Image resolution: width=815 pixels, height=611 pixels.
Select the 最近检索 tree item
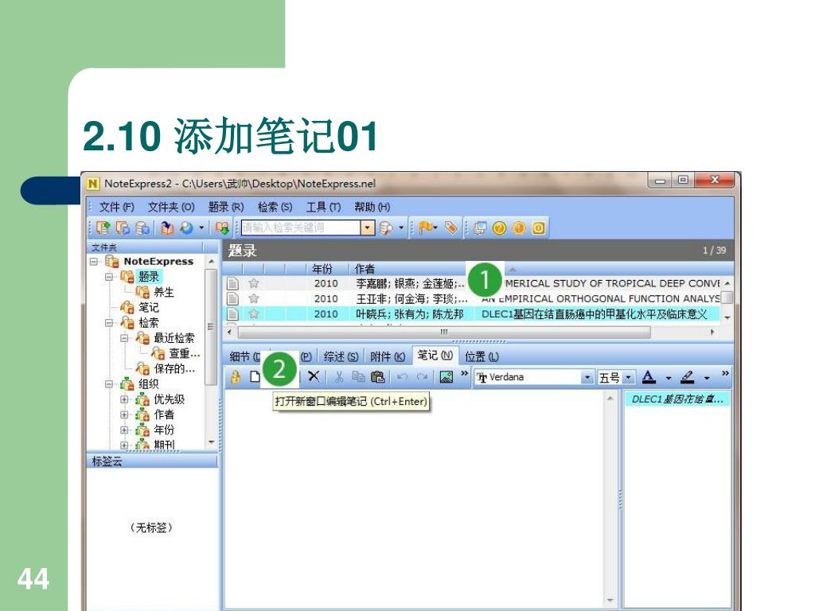(x=174, y=337)
